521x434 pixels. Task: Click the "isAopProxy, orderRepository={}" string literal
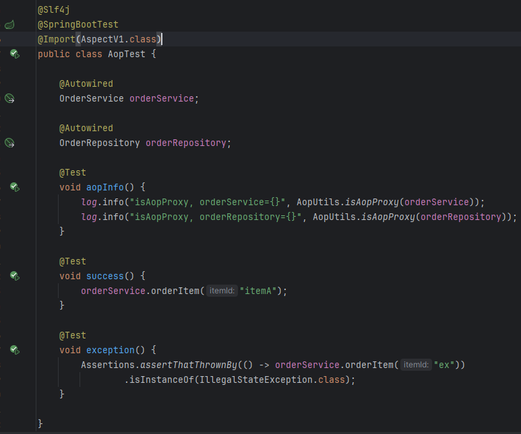click(x=216, y=217)
